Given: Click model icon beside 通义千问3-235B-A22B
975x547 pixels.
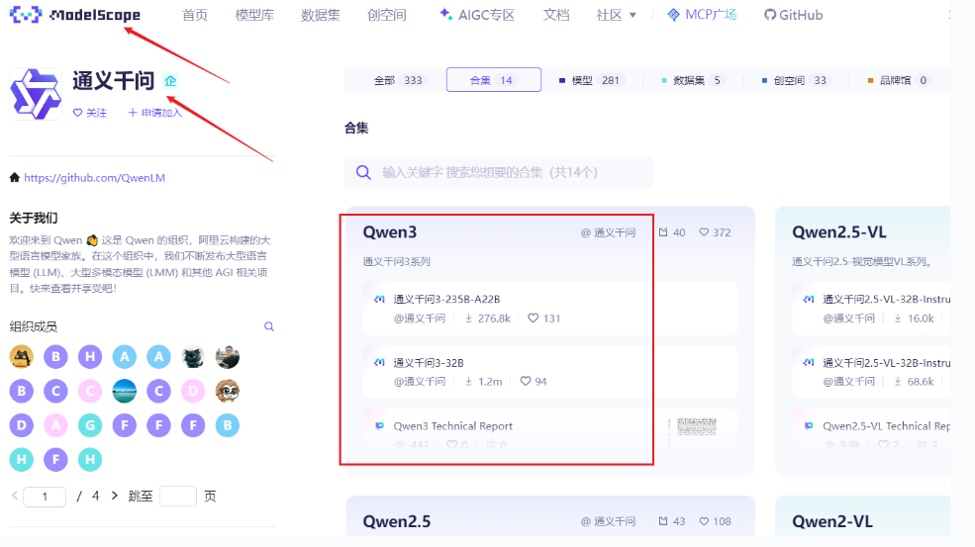Looking at the screenshot, I should pos(379,299).
